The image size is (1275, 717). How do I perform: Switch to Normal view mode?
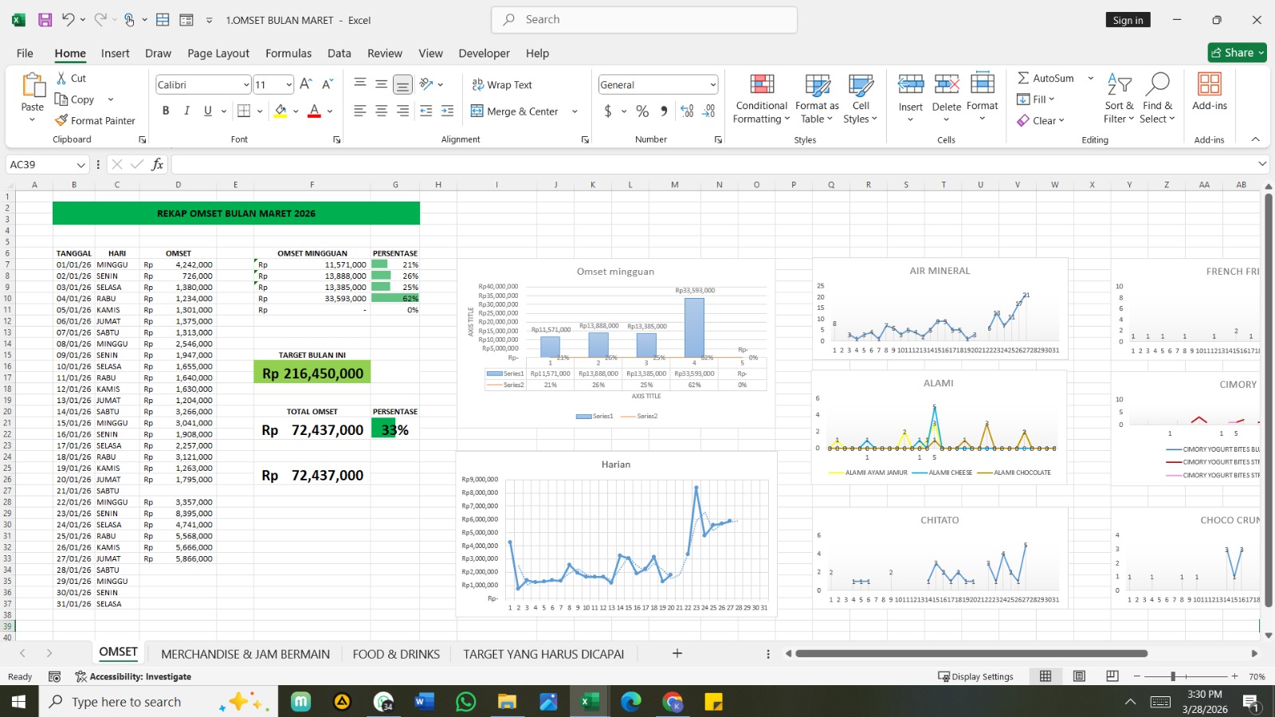tap(1045, 676)
